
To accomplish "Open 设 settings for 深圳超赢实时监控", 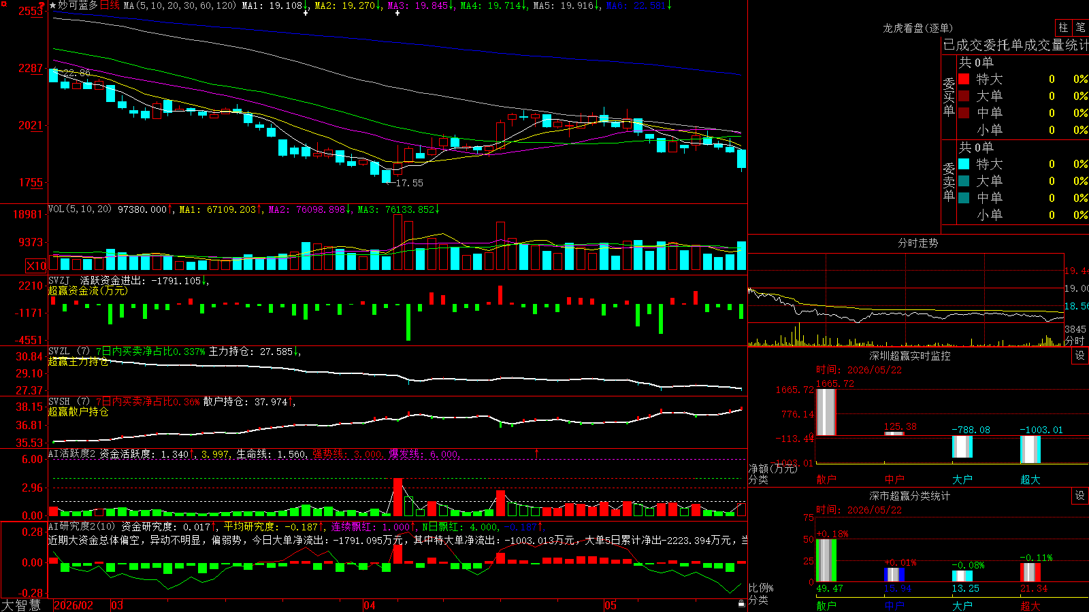I will coord(1080,356).
